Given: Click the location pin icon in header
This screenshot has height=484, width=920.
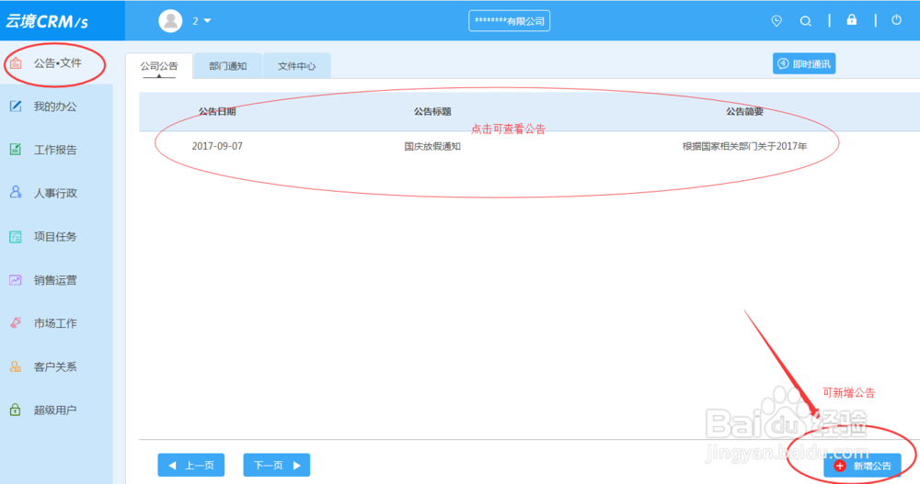Looking at the screenshot, I should point(776,21).
